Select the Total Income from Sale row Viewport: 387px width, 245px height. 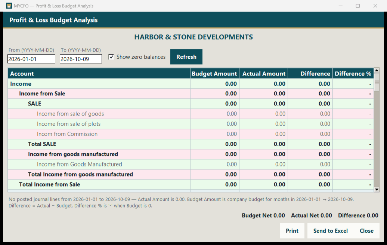click(x=191, y=185)
